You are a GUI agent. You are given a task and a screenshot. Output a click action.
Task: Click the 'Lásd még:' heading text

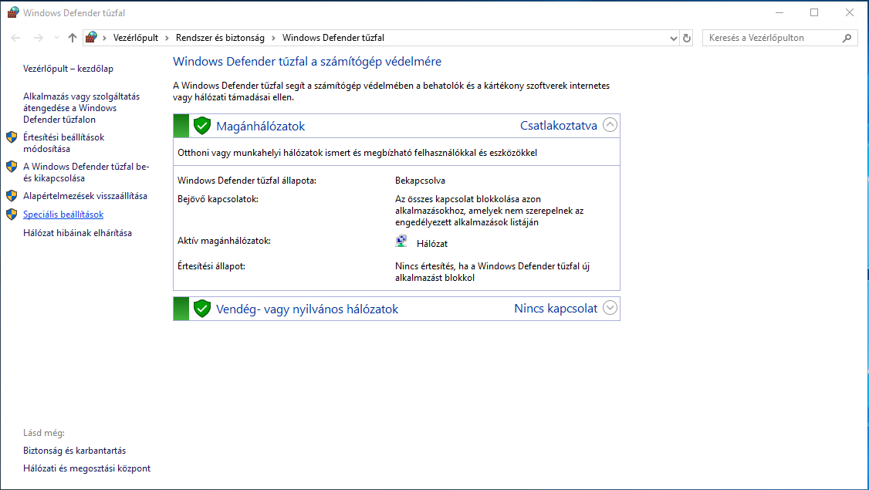pos(44,433)
